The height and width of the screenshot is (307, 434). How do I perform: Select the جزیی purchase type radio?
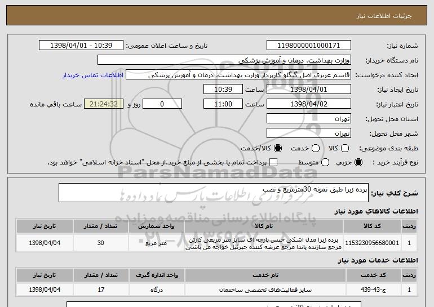click(358, 162)
